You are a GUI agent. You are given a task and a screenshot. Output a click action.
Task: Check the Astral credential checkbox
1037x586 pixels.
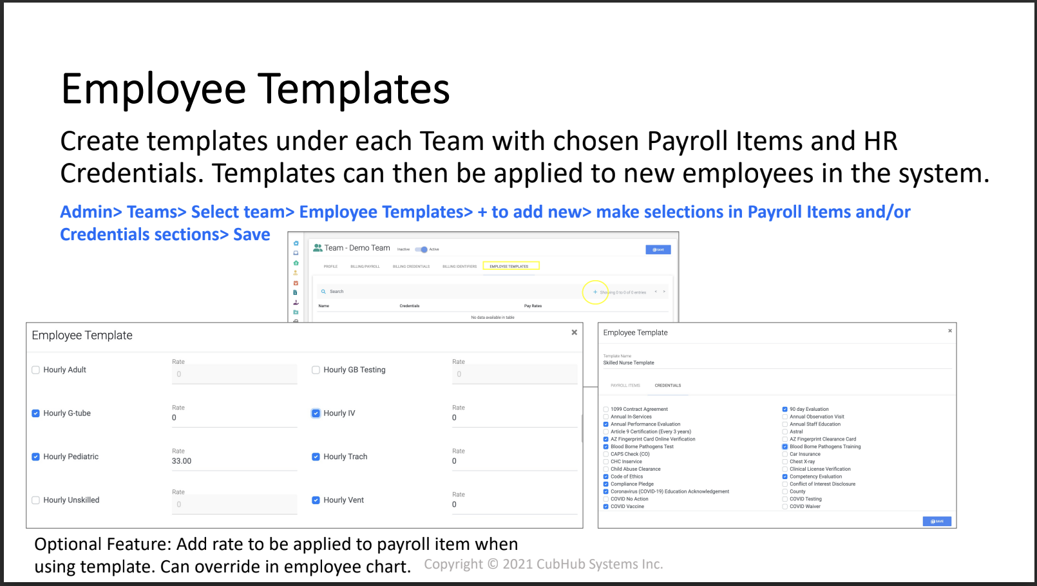click(785, 431)
